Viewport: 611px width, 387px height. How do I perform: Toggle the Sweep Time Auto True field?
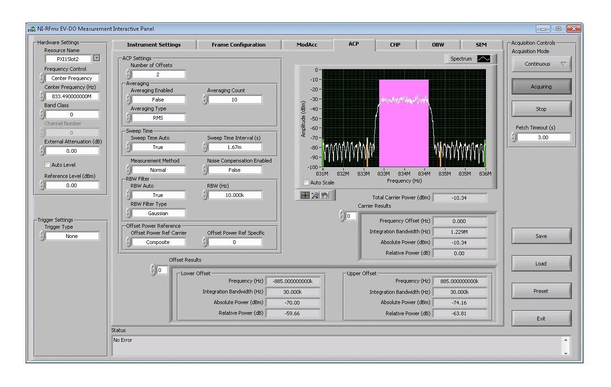pyautogui.click(x=158, y=147)
